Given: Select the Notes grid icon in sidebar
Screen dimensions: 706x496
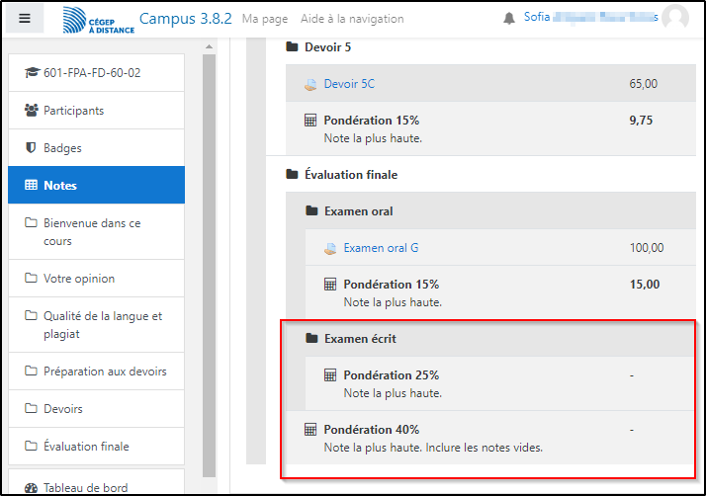Looking at the screenshot, I should click(x=31, y=186).
